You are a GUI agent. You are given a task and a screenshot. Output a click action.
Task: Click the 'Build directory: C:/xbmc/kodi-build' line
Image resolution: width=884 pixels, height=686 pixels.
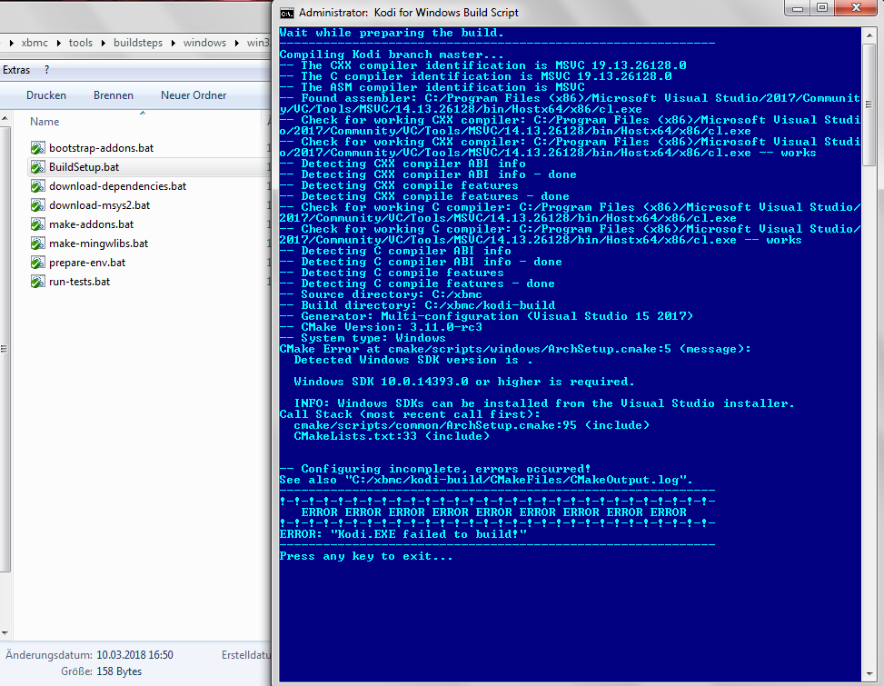point(417,305)
